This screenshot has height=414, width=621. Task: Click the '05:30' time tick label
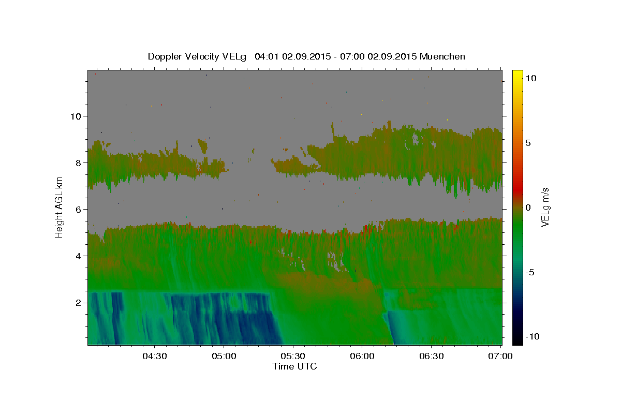coord(293,356)
